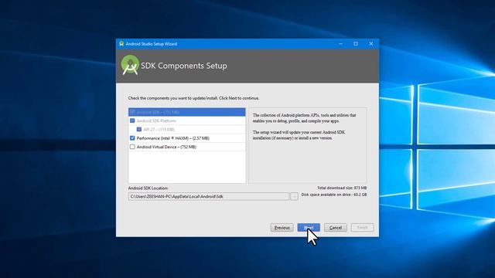The height and width of the screenshot is (278, 495).
Task: Continue with the Next button
Action: pos(309,228)
